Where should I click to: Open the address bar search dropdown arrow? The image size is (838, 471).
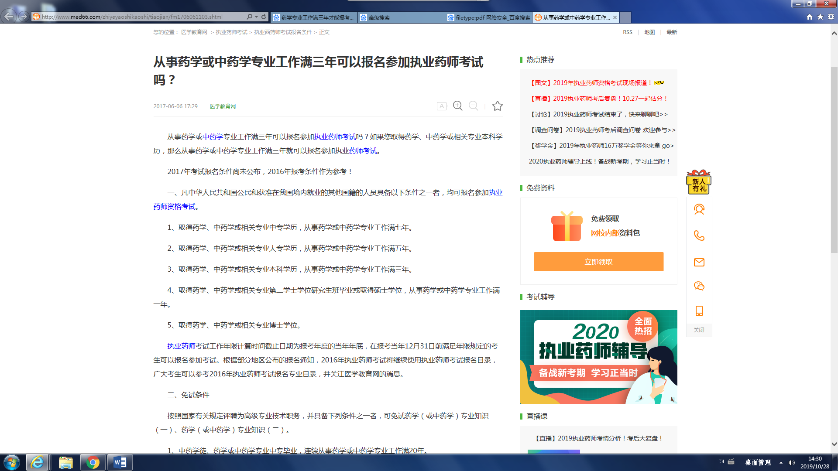pyautogui.click(x=256, y=17)
